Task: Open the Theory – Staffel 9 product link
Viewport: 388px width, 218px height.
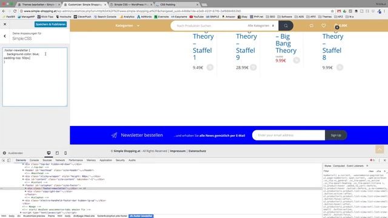Action: 246,47
